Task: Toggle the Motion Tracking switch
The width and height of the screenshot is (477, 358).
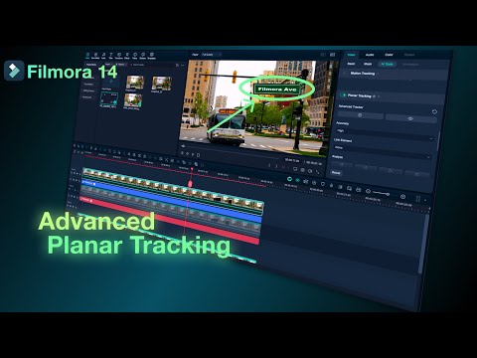Action: click(x=345, y=73)
